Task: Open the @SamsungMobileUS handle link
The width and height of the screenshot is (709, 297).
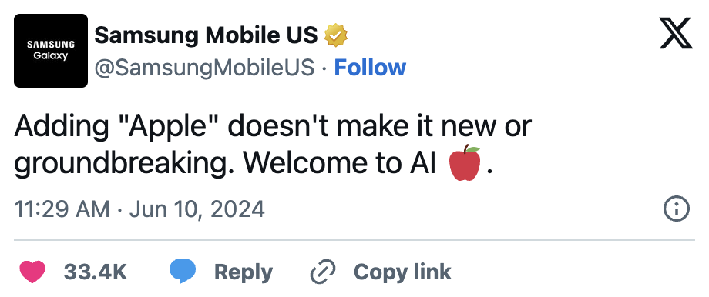Action: (204, 68)
